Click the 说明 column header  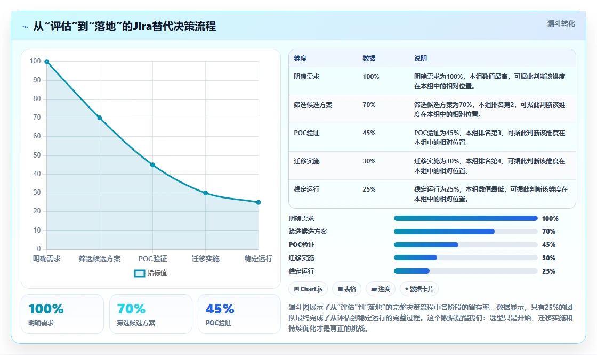pos(421,58)
